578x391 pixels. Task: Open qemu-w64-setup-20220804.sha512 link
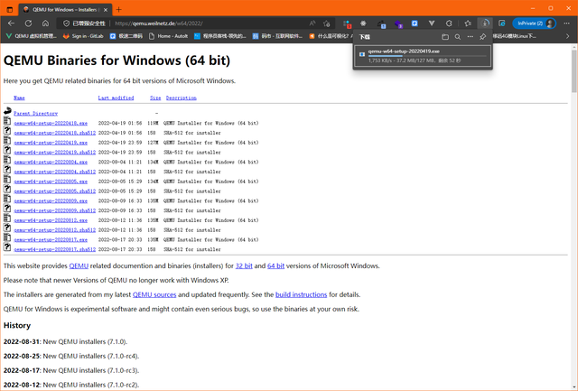point(54,172)
